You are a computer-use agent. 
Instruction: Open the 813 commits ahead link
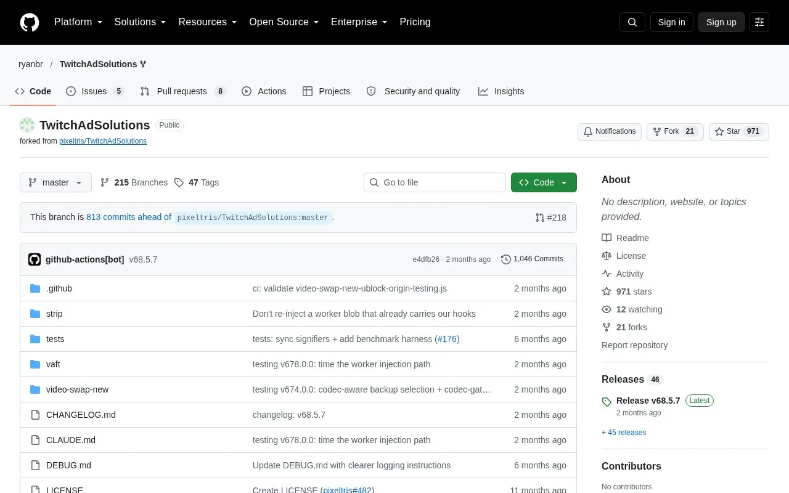pos(129,217)
